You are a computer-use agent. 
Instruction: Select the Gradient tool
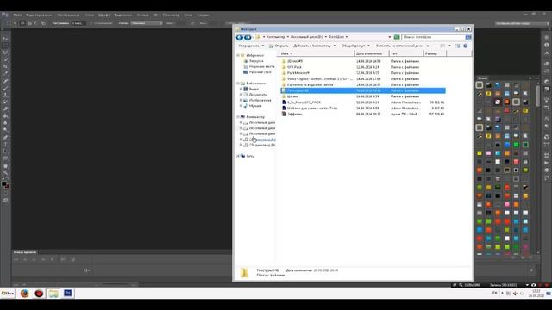click(6, 116)
